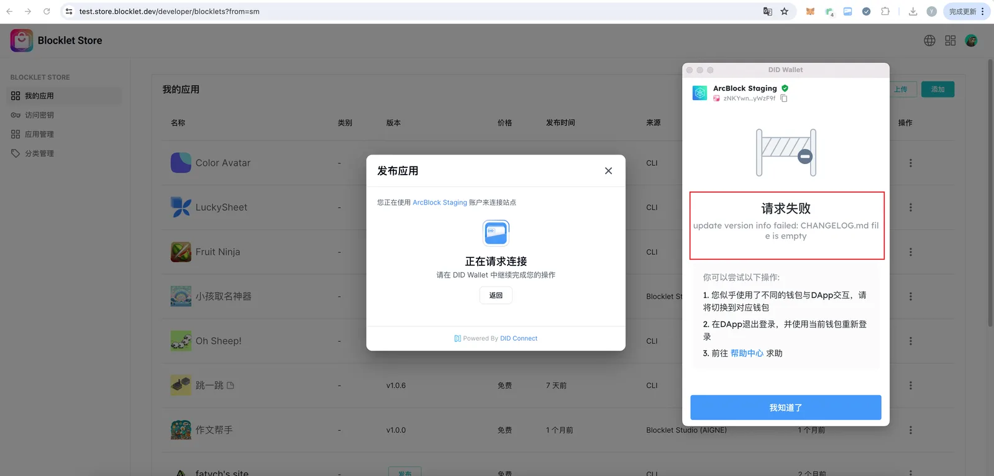This screenshot has height=476, width=994.
Task: Copy the ArcBlock Staging wallet address
Action: [x=784, y=98]
